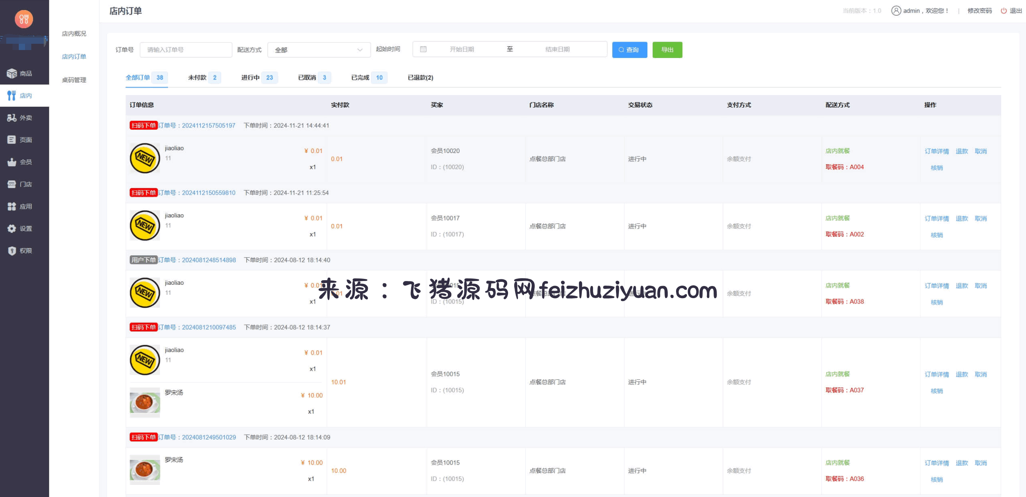The width and height of the screenshot is (1026, 497).
Task: Open the 设置 settings gear icon
Action: (x=12, y=228)
